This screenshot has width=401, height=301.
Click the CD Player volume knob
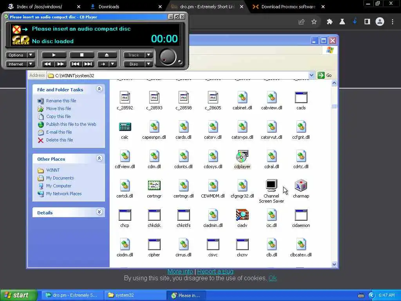point(168,57)
